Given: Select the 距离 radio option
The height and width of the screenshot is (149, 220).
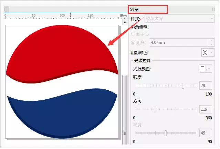Looking at the screenshot, I should [133, 42].
